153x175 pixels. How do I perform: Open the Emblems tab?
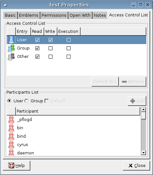pos(29,15)
